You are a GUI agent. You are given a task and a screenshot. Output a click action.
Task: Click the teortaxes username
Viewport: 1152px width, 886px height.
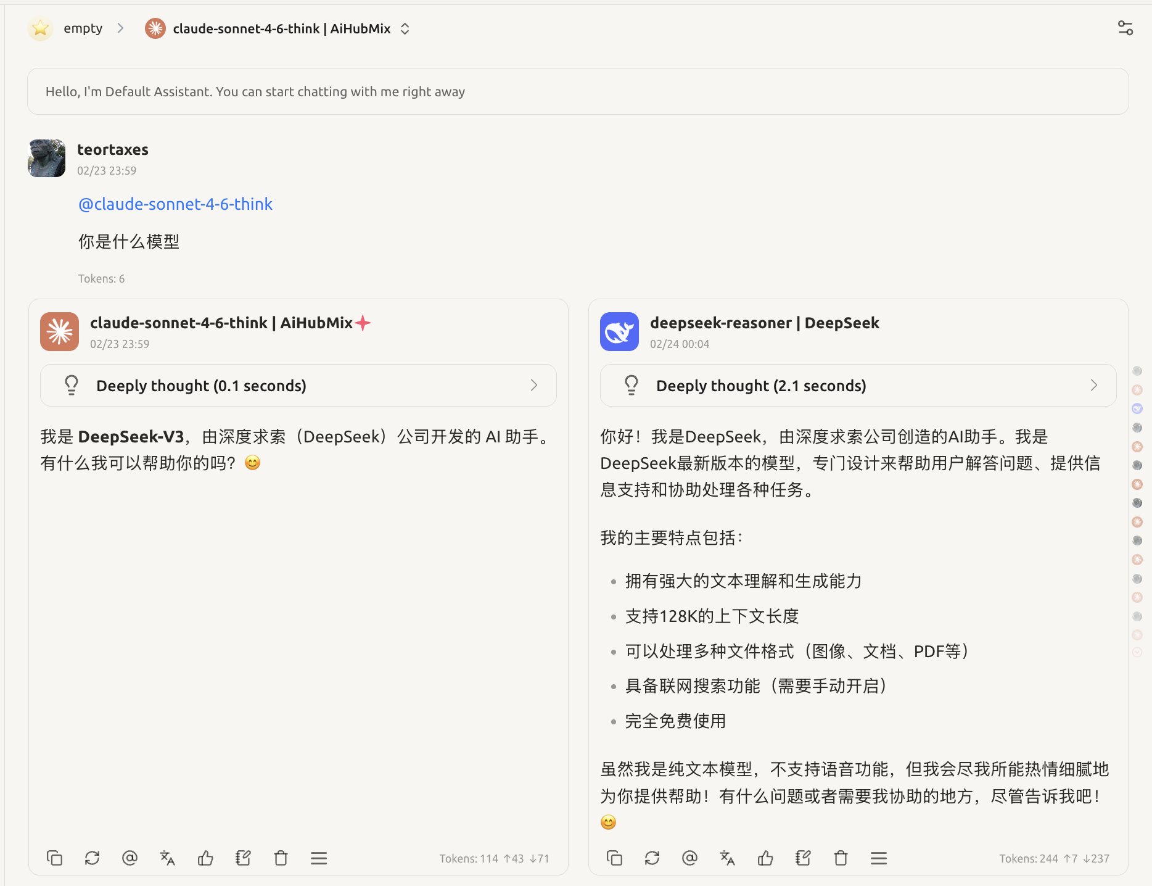click(x=113, y=149)
